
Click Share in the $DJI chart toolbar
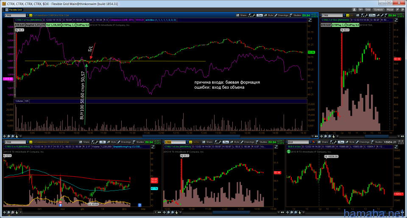tap(323, 142)
